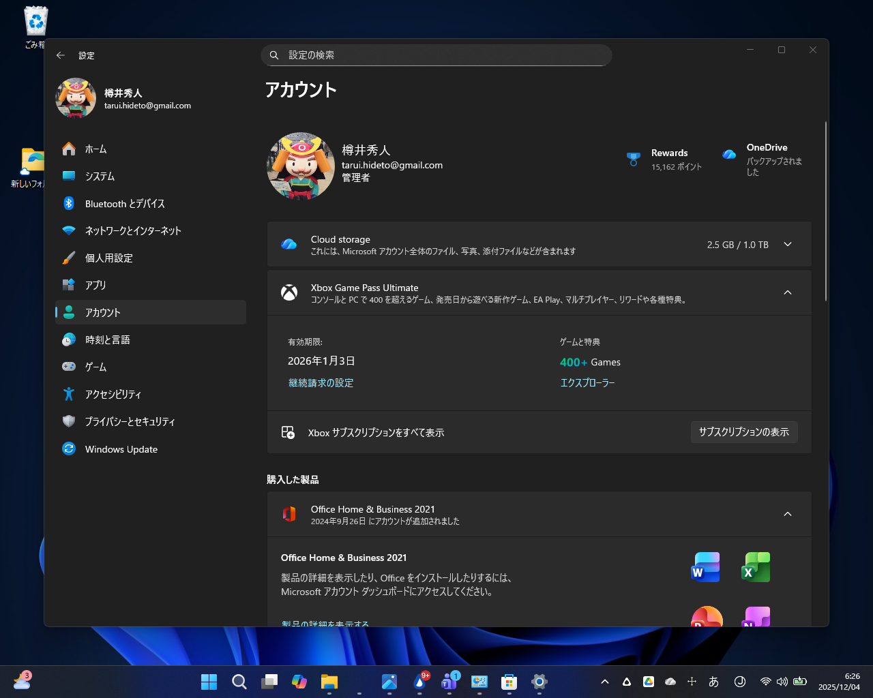Click the Settings gear on the taskbar
The height and width of the screenshot is (698, 873).
coord(539,682)
